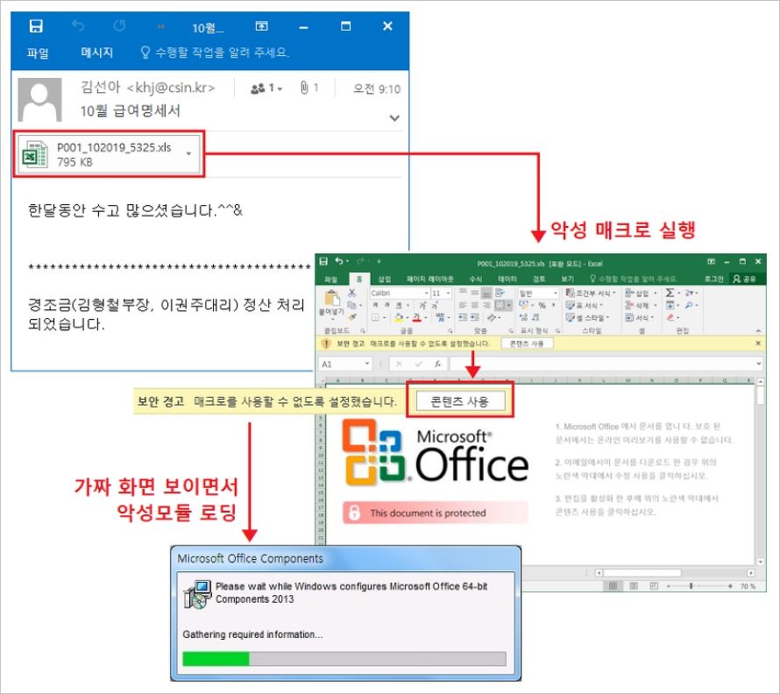Click Outlook's 수행할 작업을 알려 주세요 search box
Image resolution: width=780 pixels, height=694 pixels.
coord(215,53)
